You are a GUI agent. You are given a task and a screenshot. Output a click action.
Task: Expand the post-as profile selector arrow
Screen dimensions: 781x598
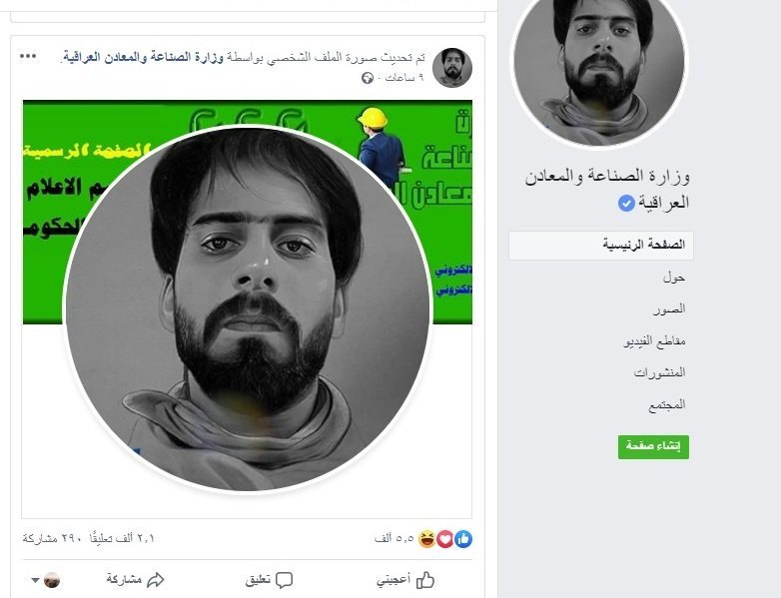(x=35, y=580)
